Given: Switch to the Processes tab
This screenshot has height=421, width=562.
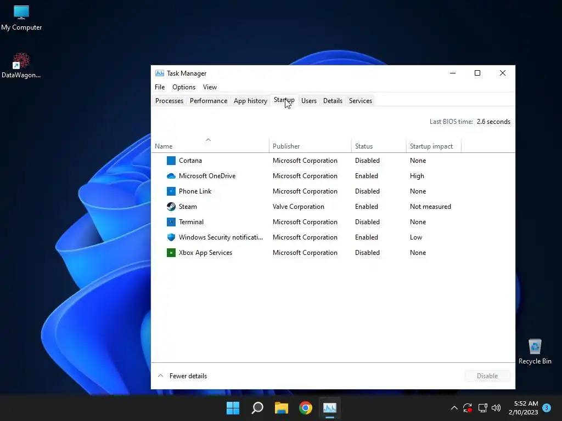Looking at the screenshot, I should [x=169, y=101].
